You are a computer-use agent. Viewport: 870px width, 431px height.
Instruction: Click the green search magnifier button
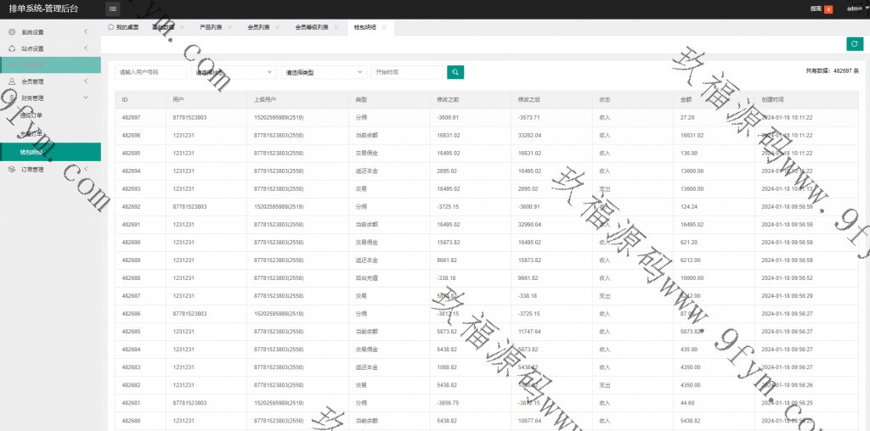click(x=455, y=73)
